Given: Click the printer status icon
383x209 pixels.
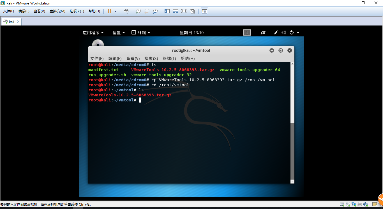Looking at the screenshot, I should click(360, 204).
